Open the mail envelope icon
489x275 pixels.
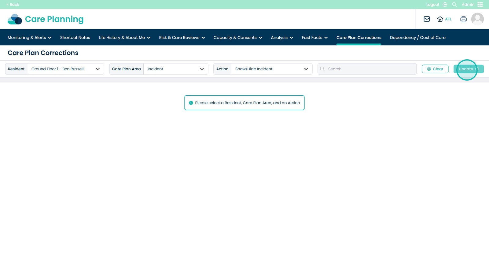pyautogui.click(x=427, y=19)
